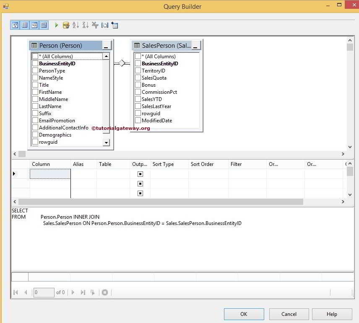The image size is (359, 323).
Task: Check the FirstName column in Person table
Action: click(35, 92)
